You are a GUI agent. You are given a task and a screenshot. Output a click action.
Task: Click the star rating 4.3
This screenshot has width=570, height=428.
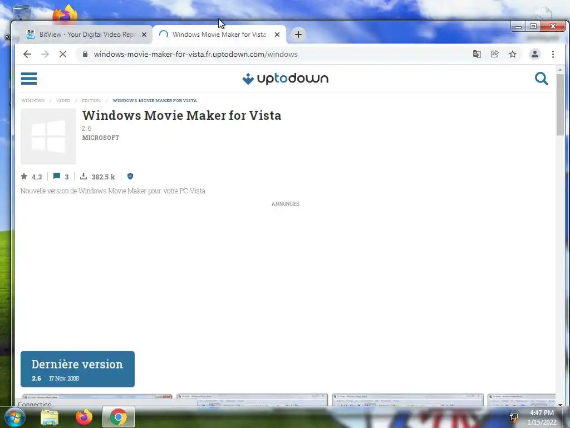coord(31,177)
